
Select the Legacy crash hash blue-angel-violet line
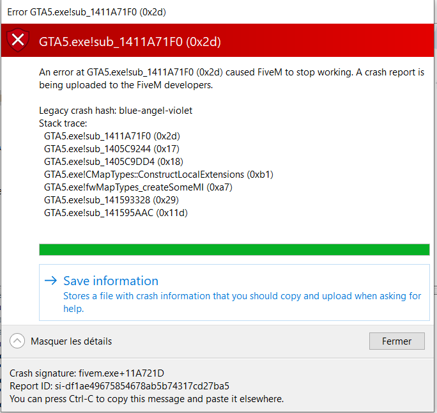tap(116, 111)
